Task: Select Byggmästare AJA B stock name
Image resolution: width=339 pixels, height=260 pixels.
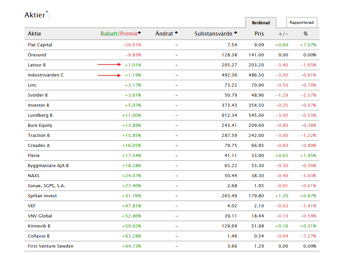Action: 48,166
